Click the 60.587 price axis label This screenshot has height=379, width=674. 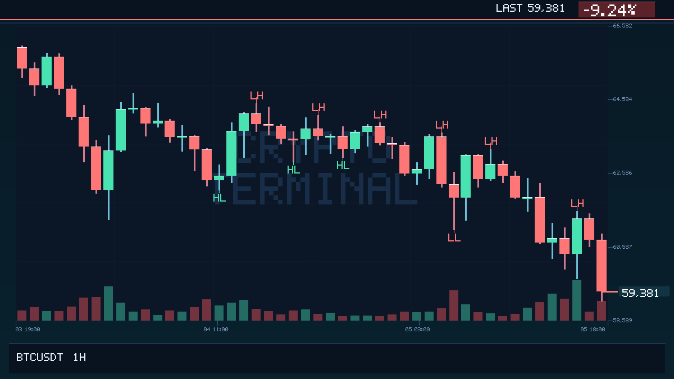point(622,246)
